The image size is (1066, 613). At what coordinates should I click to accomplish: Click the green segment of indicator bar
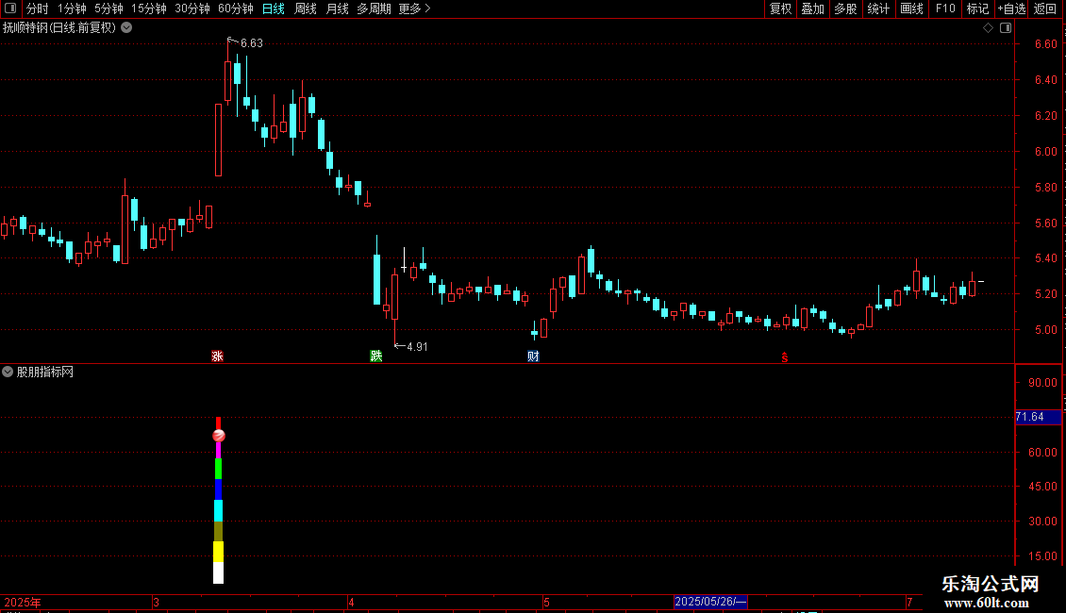[218, 469]
